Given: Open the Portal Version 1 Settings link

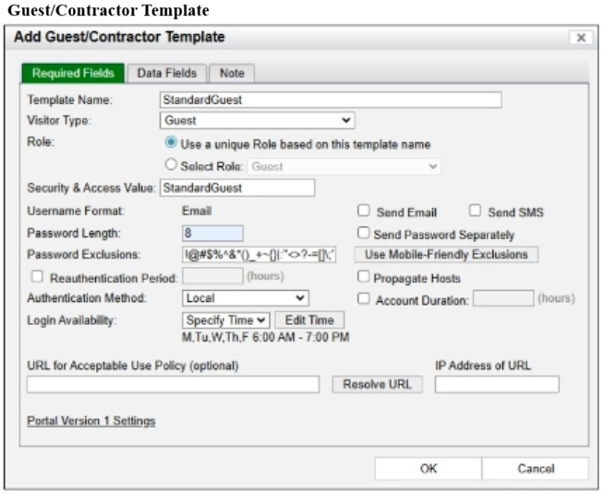Looking at the screenshot, I should tap(91, 421).
